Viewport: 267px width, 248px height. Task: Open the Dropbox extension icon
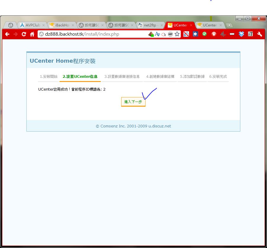coord(241,34)
